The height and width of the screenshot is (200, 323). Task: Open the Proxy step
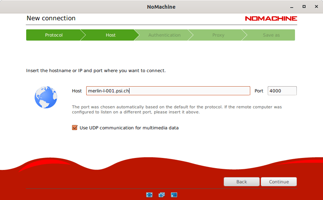coord(218,35)
